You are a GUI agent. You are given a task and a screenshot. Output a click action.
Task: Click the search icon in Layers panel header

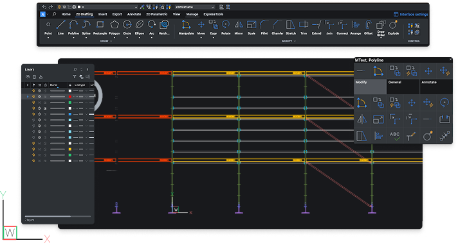[75, 69]
